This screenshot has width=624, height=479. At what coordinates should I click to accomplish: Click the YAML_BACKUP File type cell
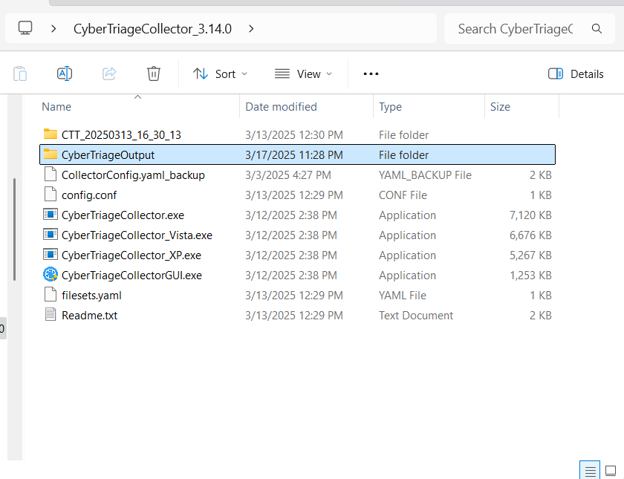click(x=425, y=175)
